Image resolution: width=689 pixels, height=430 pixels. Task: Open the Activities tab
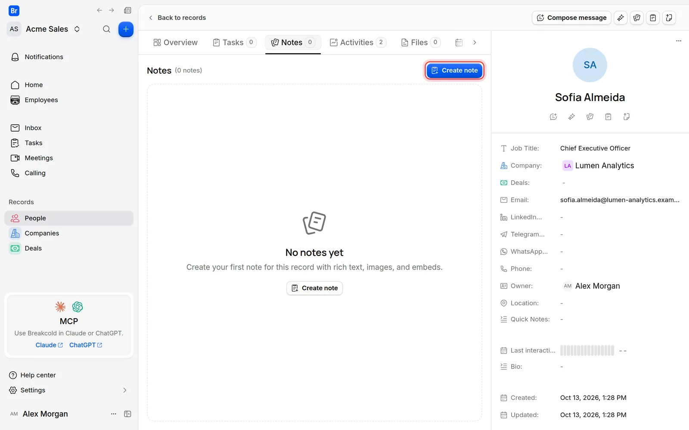(358, 43)
